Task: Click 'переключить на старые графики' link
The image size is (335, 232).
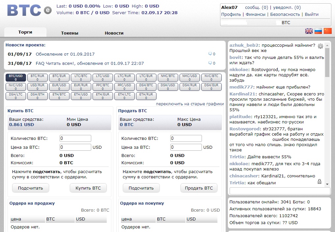Action: (190, 104)
